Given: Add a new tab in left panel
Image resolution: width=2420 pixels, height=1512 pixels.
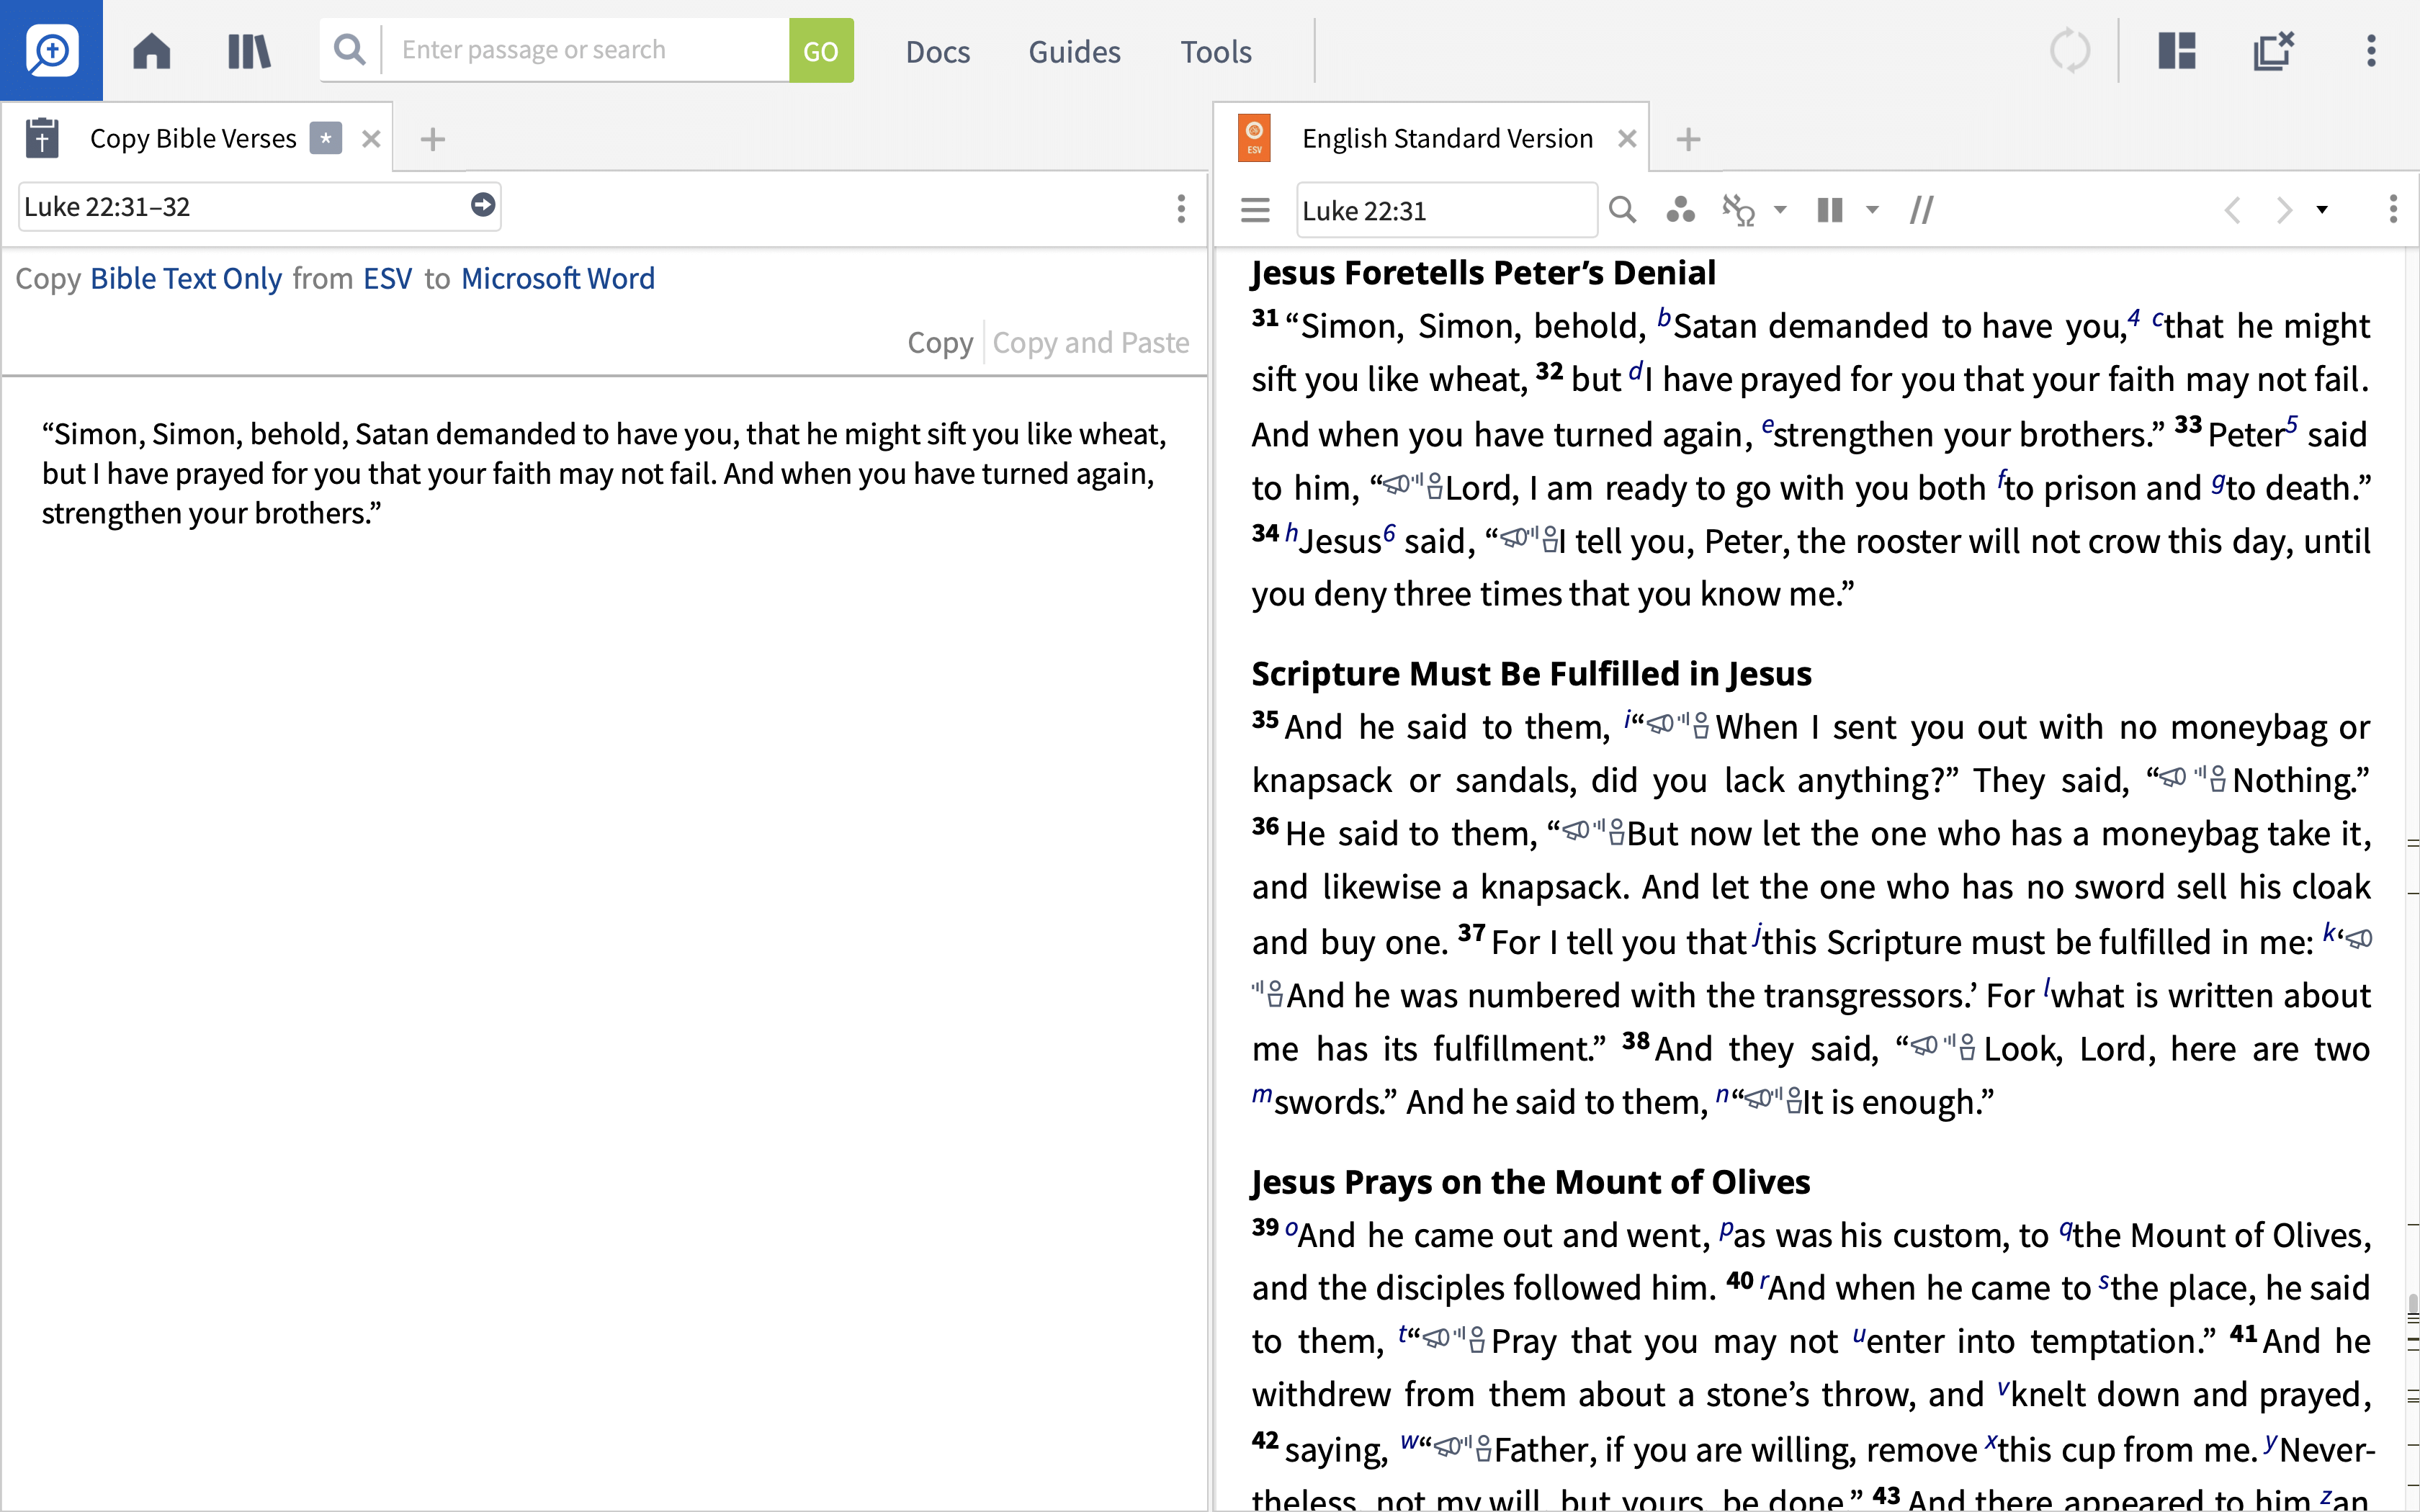Looking at the screenshot, I should (432, 139).
